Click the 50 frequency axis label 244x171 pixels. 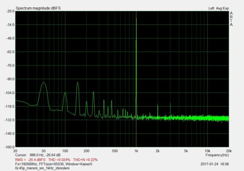click(x=44, y=151)
